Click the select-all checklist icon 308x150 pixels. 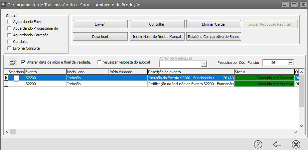(13, 62)
